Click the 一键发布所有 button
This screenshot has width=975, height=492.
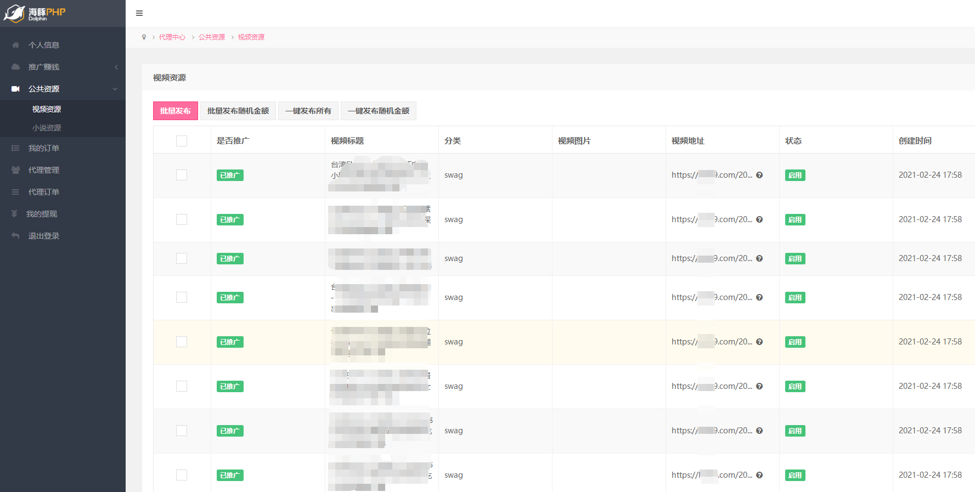[x=308, y=111]
